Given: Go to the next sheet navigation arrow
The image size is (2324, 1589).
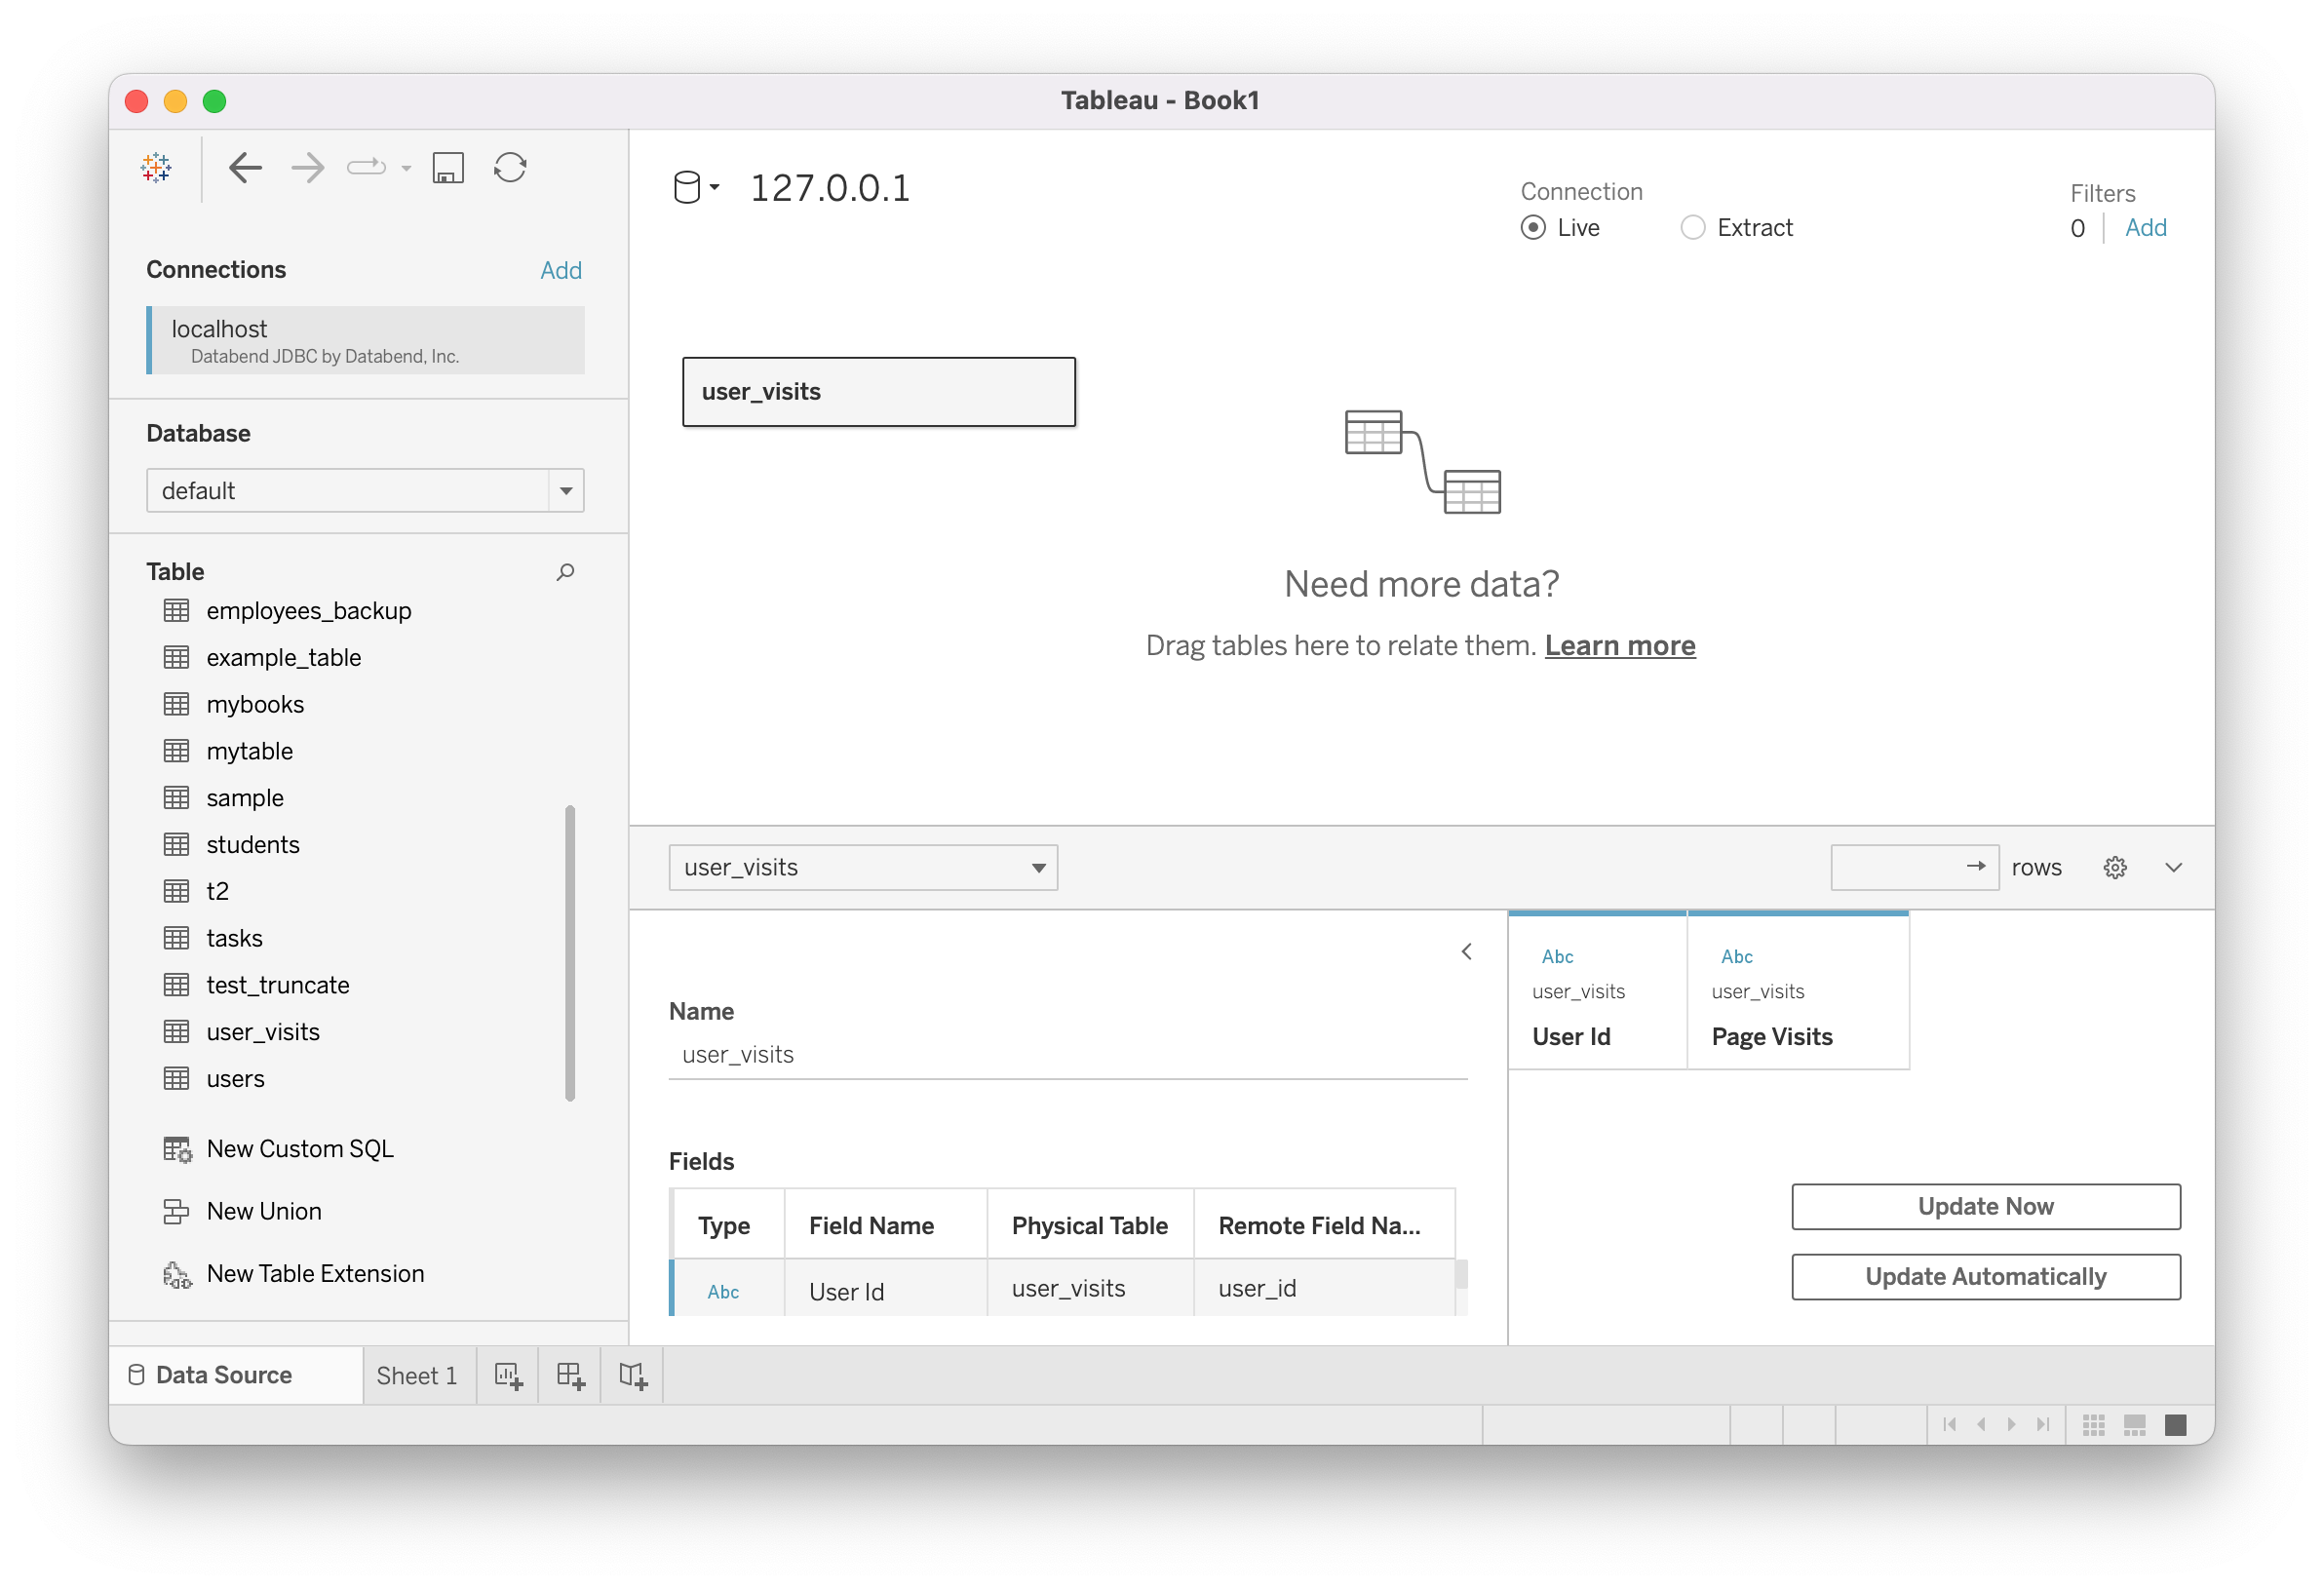Looking at the screenshot, I should (x=2011, y=1425).
